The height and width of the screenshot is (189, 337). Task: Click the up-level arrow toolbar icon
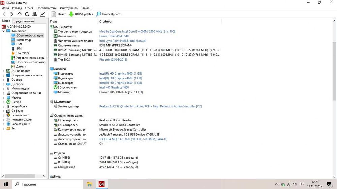point(19,14)
